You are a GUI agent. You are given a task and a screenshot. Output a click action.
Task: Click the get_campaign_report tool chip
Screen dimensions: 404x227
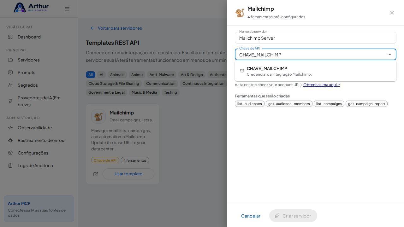tap(366, 104)
